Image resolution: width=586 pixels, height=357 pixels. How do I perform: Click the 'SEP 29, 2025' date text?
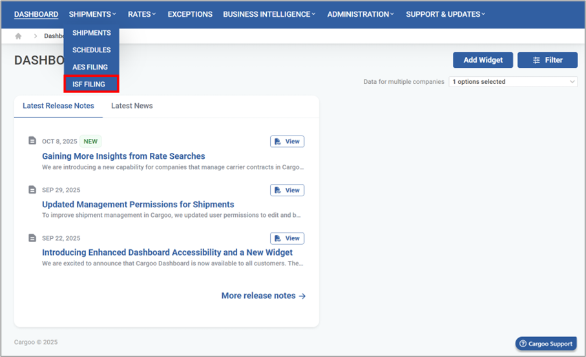(61, 190)
